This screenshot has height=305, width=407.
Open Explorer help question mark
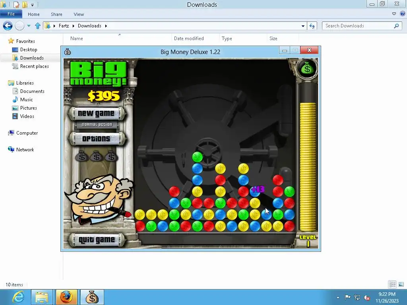(403, 14)
